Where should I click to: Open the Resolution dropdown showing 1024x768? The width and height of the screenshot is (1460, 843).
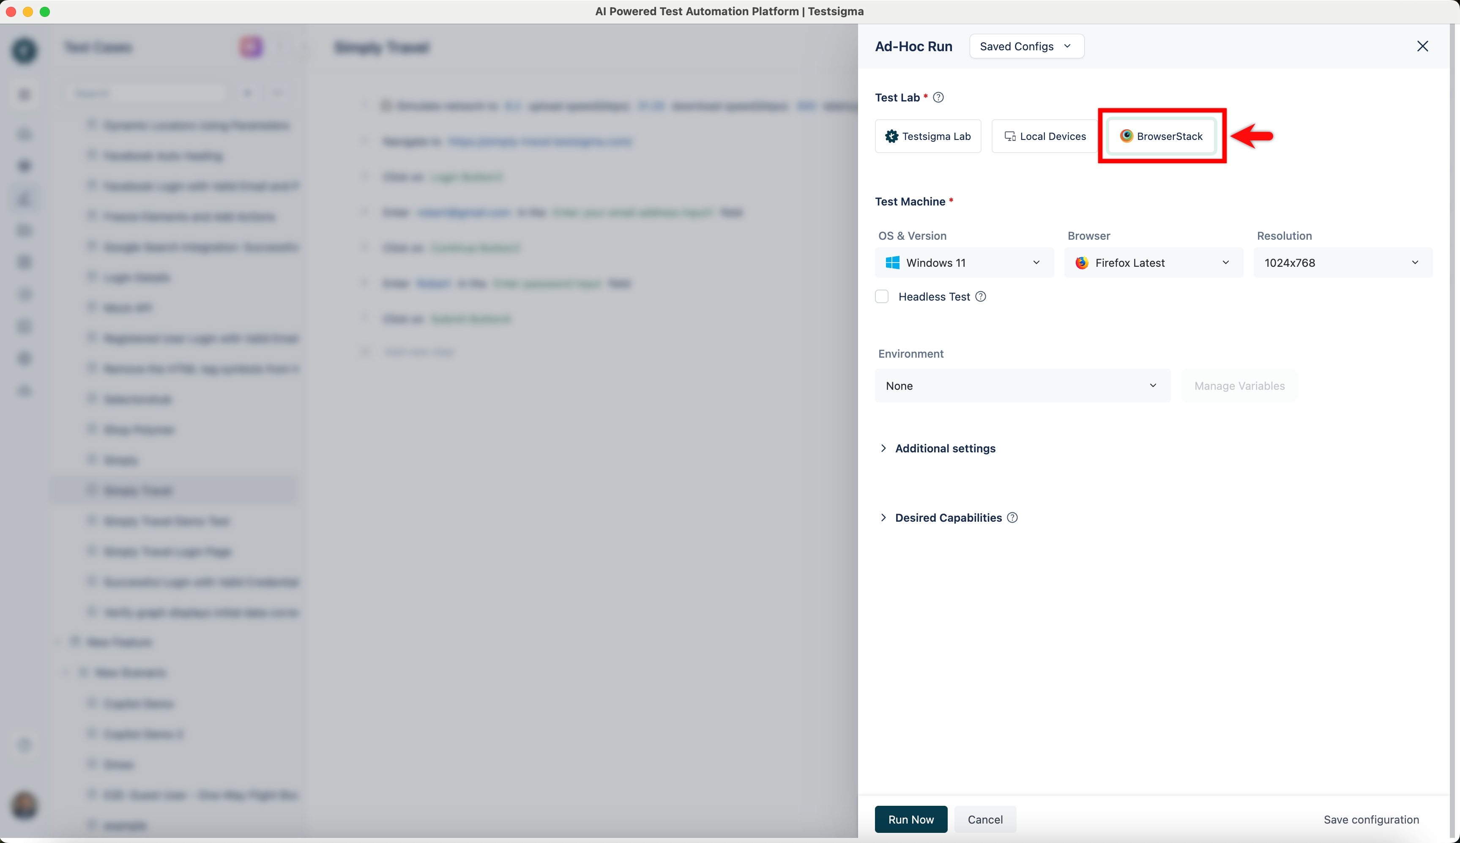(x=1342, y=262)
